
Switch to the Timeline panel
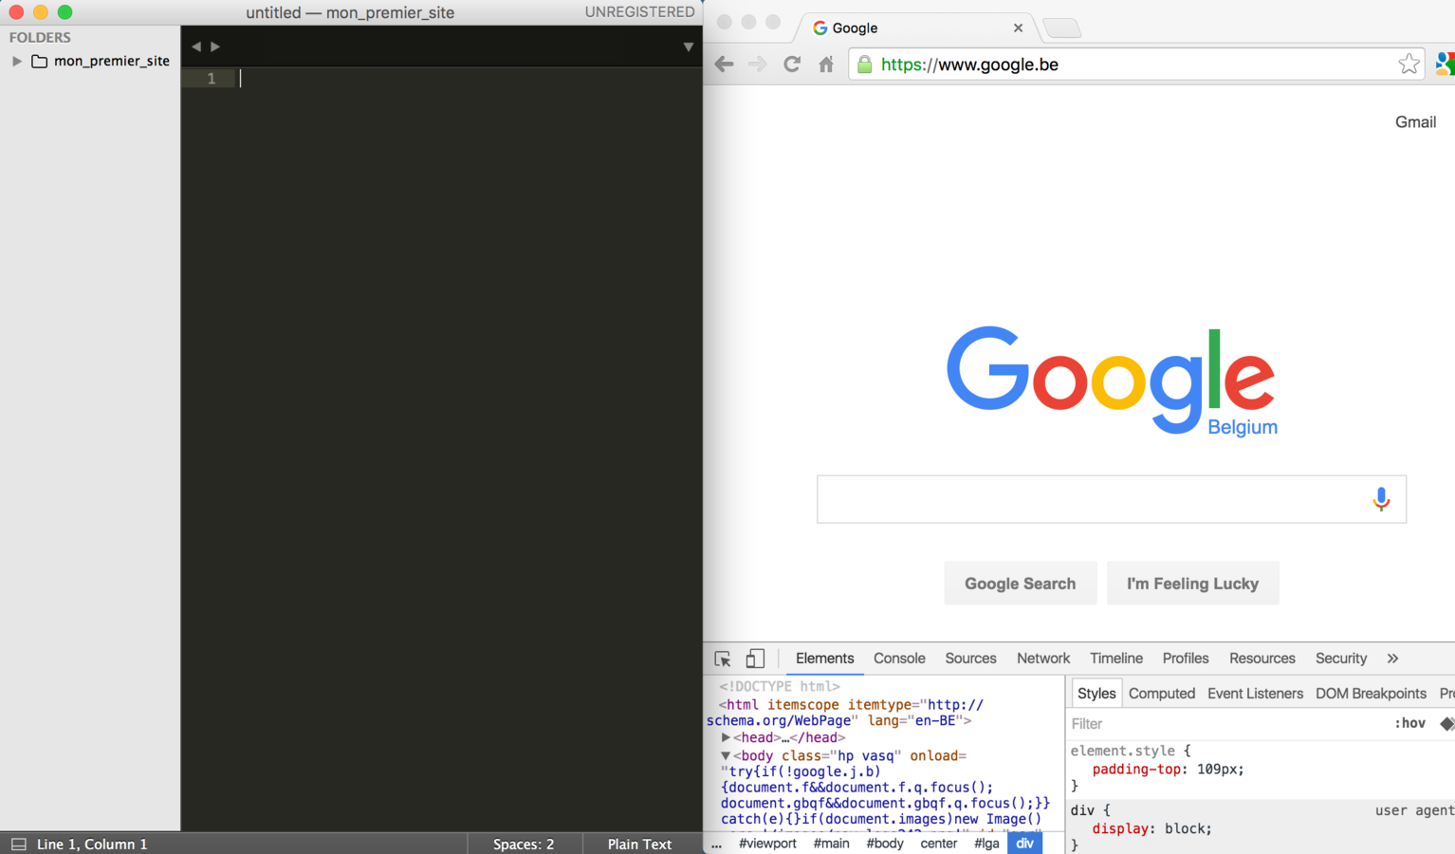coord(1116,659)
